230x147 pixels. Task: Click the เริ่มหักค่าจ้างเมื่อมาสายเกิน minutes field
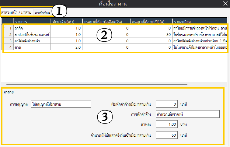coord(167,104)
